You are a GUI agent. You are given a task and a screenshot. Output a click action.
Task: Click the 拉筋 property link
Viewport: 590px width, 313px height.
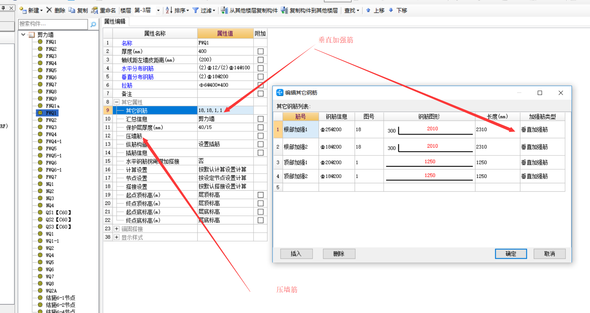[x=127, y=85]
